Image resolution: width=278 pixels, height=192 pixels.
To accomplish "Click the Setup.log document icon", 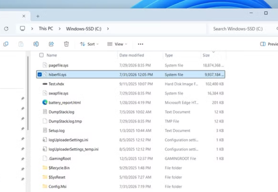I will (x=45, y=131).
